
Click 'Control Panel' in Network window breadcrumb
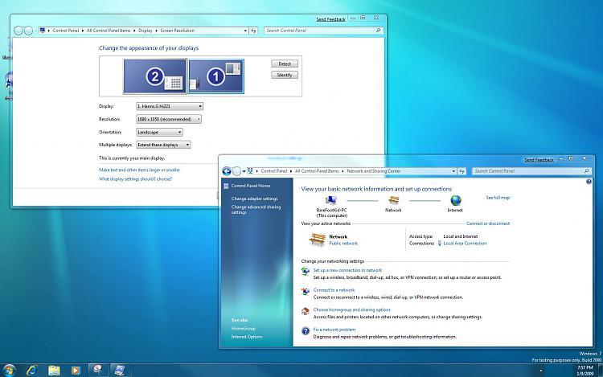[274, 171]
